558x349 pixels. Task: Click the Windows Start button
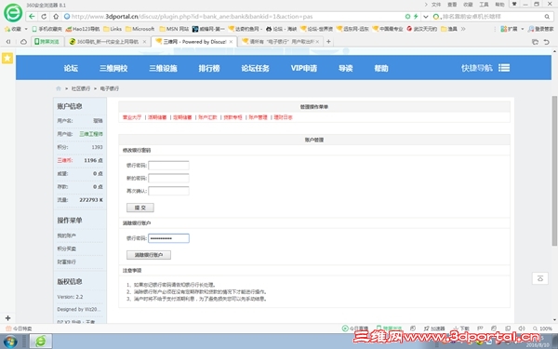tap(10, 342)
